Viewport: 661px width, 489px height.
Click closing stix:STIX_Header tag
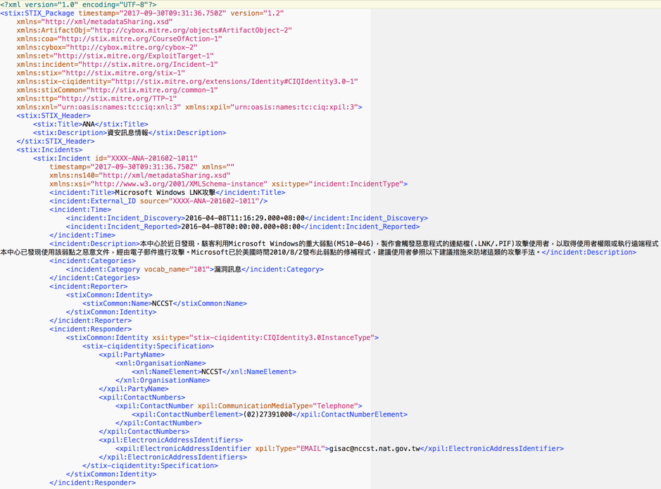56,141
